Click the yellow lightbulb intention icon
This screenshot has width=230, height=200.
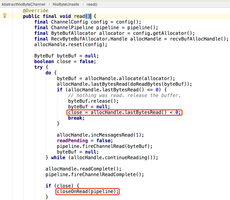(x=5, y=15)
